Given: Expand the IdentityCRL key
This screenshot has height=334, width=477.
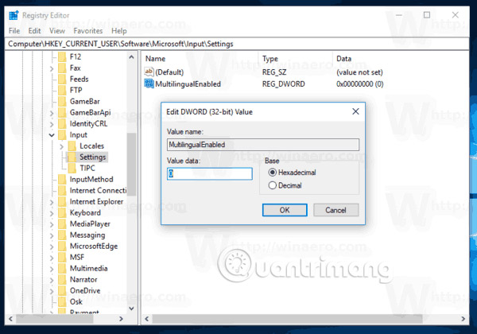Looking at the screenshot, I should (x=52, y=124).
